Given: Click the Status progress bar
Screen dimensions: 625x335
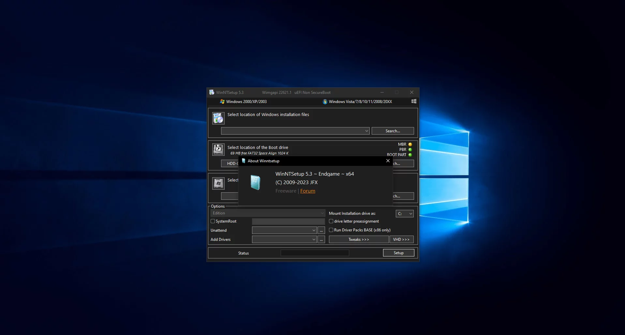Looking at the screenshot, I should tap(315, 253).
